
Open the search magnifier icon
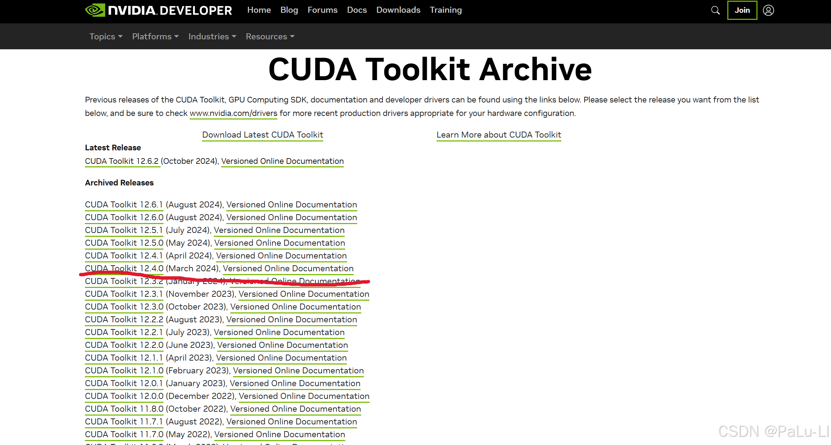[x=715, y=10]
